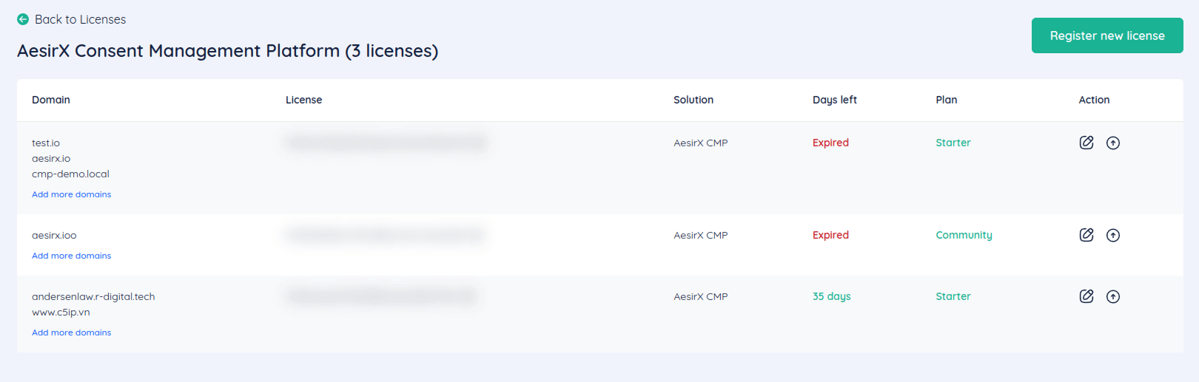The image size is (1199, 382).
Task: Click the upgrade arrow icon for the 35 days license
Action: click(1113, 296)
